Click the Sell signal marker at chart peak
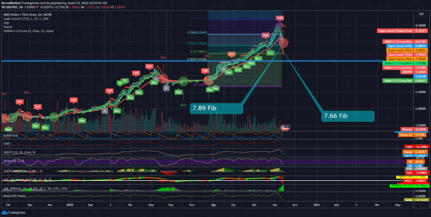Screen dimensions: 431x217 (279, 18)
